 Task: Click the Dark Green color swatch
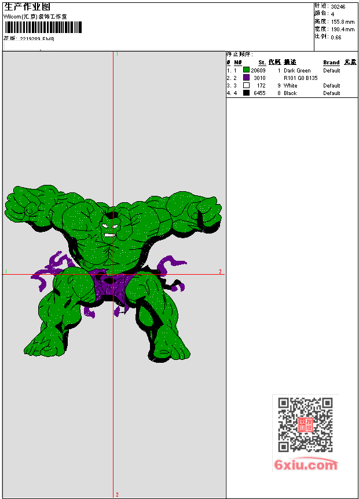click(246, 70)
